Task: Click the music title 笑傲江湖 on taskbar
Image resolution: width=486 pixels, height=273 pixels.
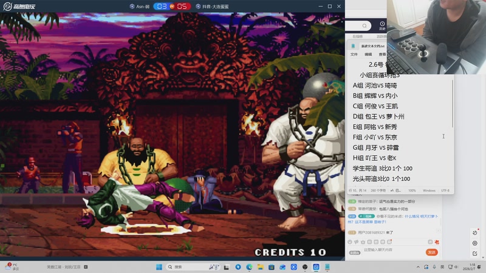Action: pos(64,267)
